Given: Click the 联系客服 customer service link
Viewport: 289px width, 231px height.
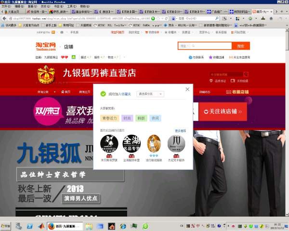Looking at the screenshot, I should [221, 32].
